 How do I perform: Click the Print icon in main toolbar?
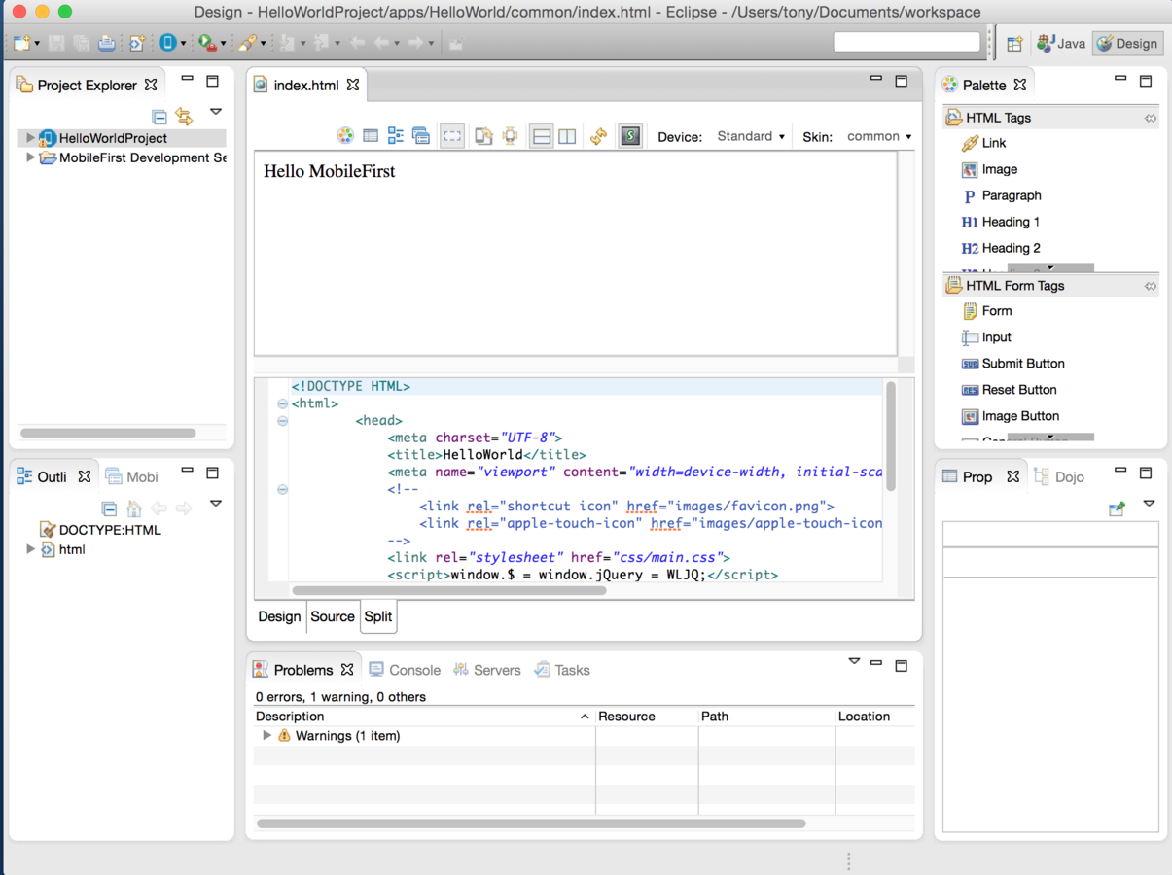[107, 43]
